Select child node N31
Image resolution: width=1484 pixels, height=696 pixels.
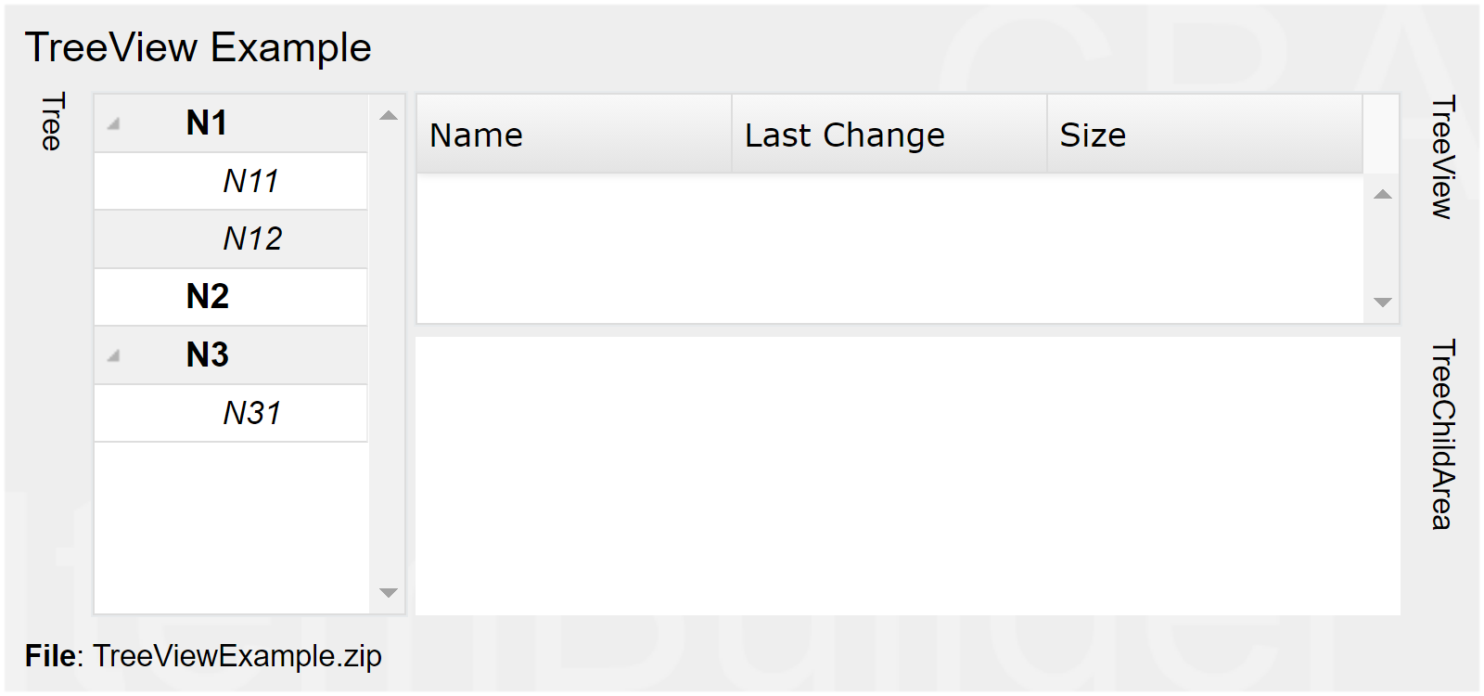[251, 413]
